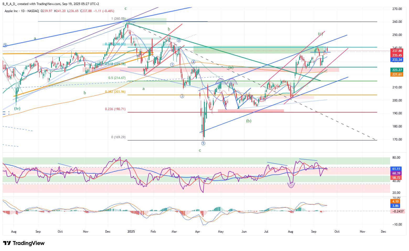Click the 'Jul' label on time axis
The height and width of the screenshot is (251, 409).
(x=266, y=232)
